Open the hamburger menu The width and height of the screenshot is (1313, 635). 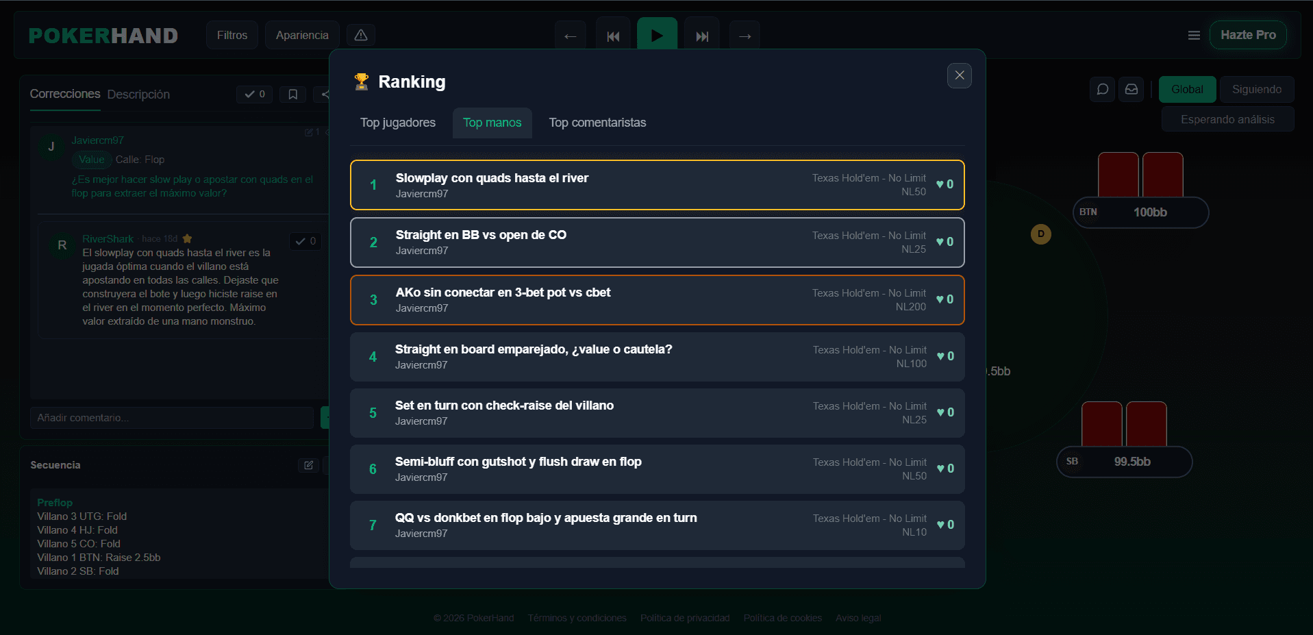tap(1194, 35)
